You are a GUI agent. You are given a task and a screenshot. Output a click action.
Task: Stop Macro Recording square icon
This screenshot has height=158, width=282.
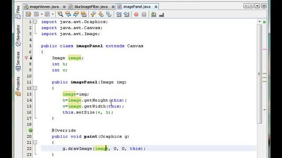pos(144,14)
